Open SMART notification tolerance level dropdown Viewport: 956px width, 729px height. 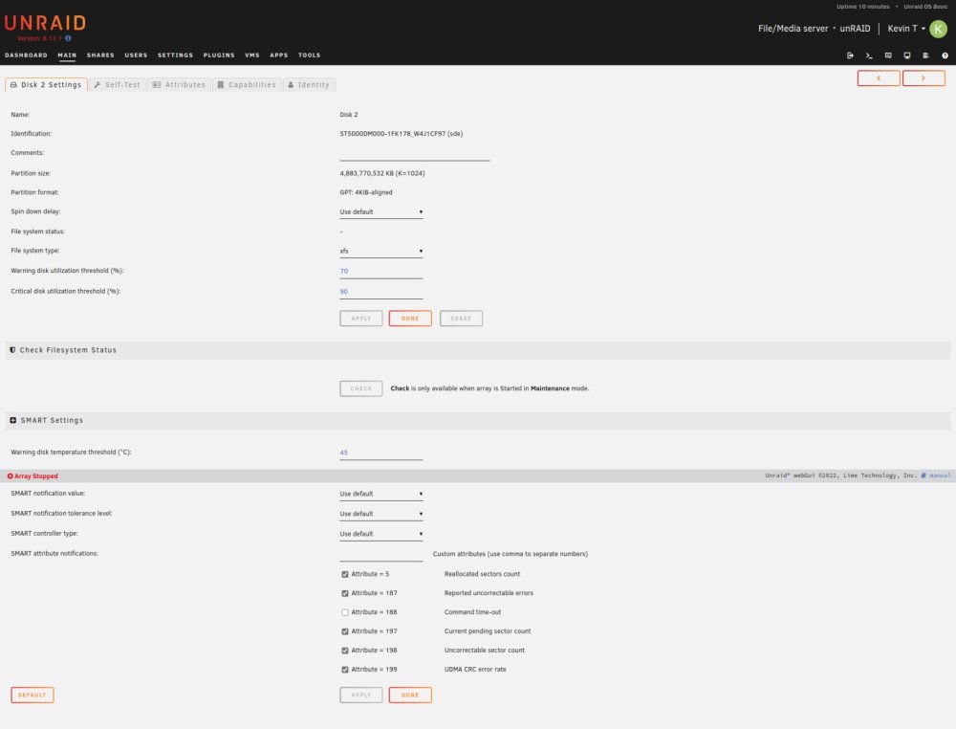381,514
